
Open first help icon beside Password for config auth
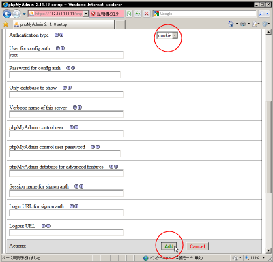(x=68, y=68)
